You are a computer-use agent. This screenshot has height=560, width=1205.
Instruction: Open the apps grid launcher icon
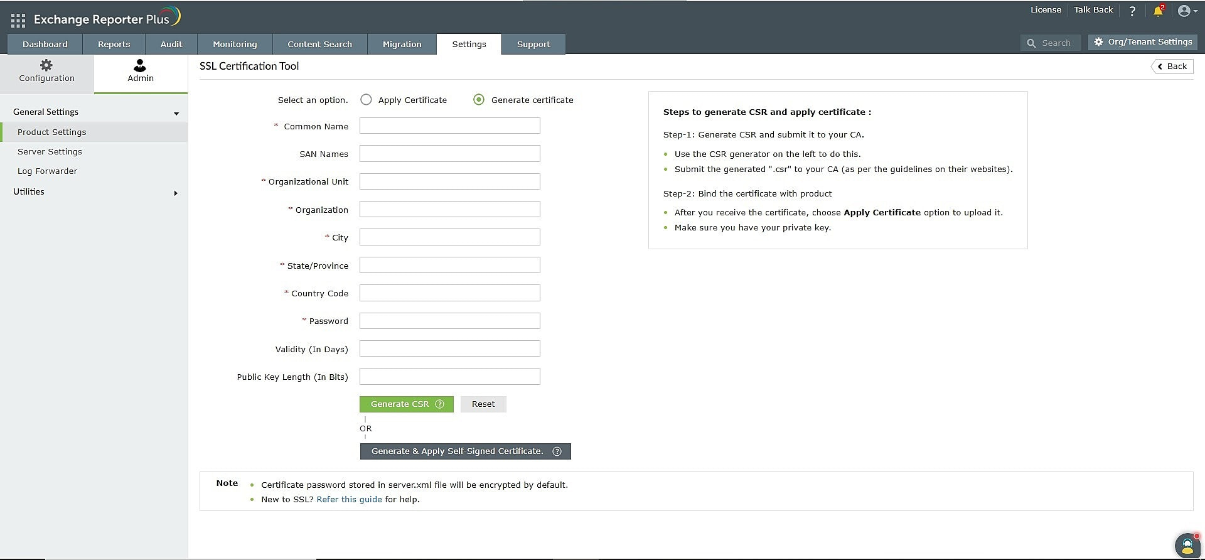click(x=18, y=20)
